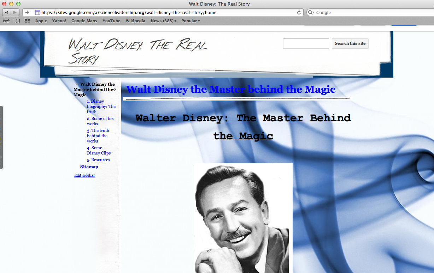Collapse the sidebar tree triangle beside Walt Disney
Image resolution: width=434 pixels, height=273 pixels.
pos(77,84)
